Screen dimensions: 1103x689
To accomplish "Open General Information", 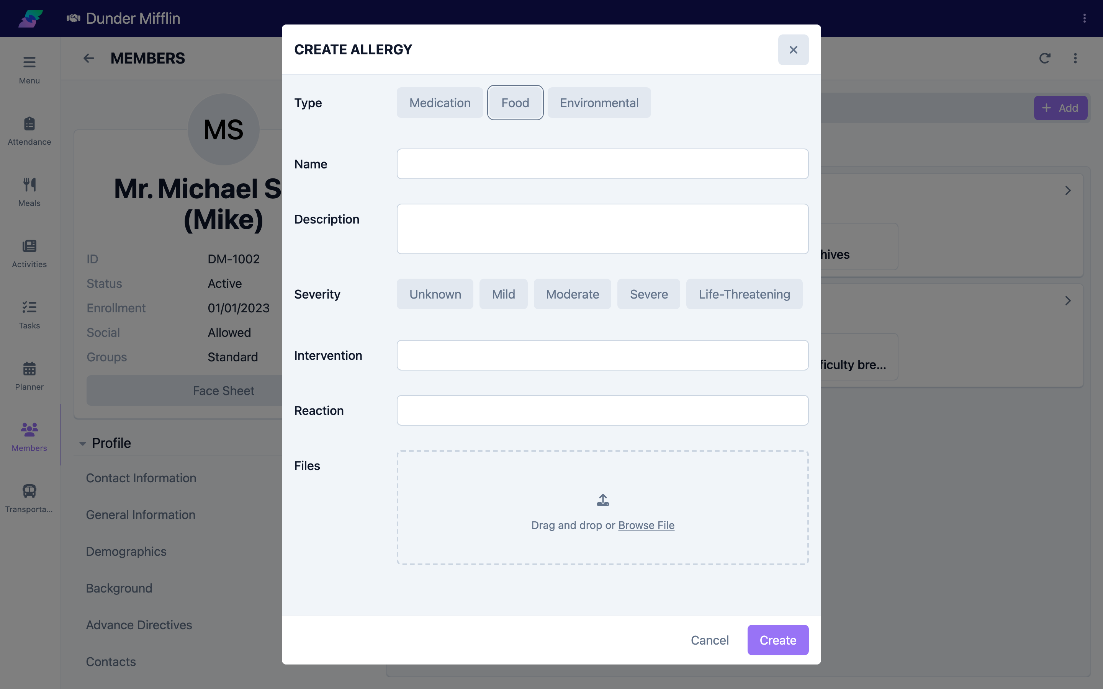I will 141,514.
